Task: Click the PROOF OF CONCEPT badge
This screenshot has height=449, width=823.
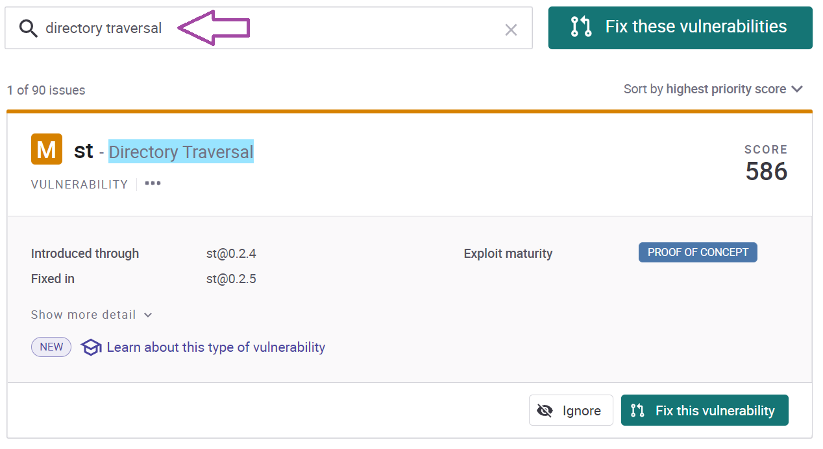Action: coord(698,253)
